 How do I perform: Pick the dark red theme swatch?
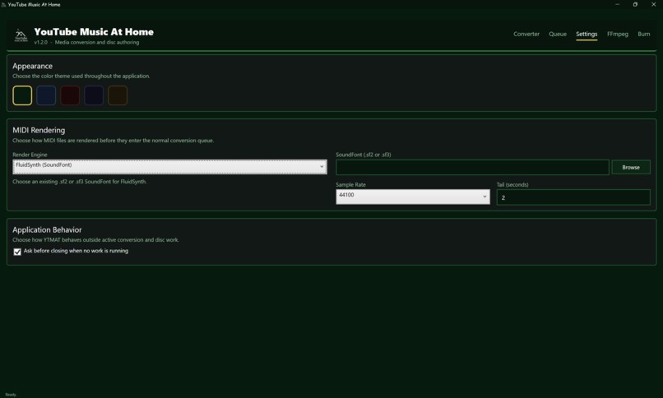point(70,95)
